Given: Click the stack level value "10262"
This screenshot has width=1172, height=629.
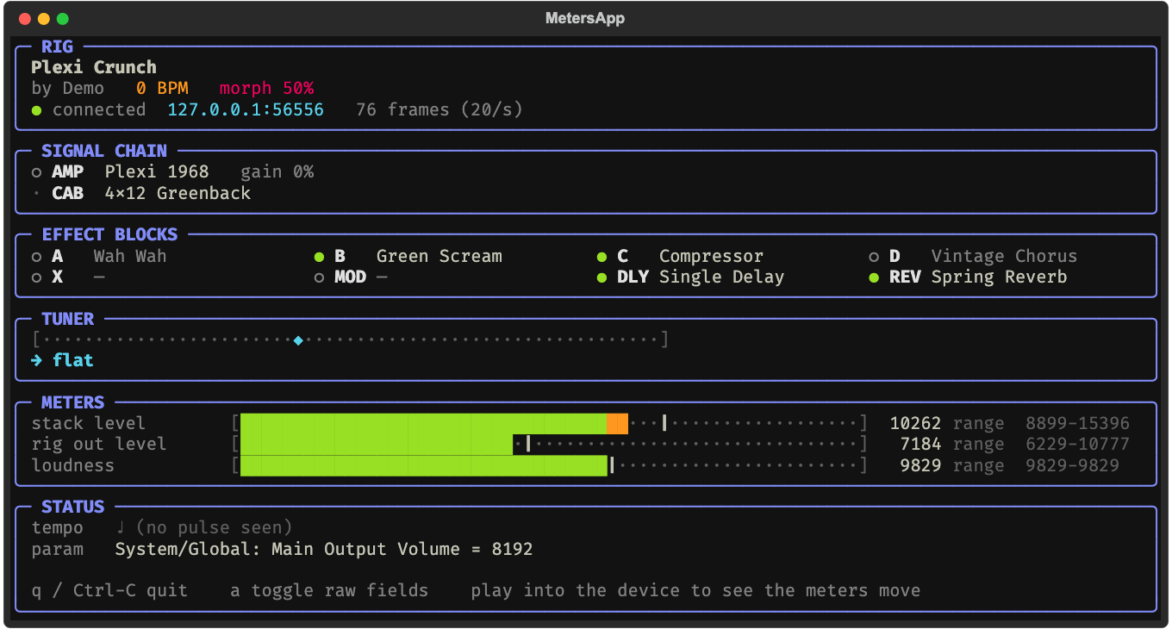Looking at the screenshot, I should [915, 423].
